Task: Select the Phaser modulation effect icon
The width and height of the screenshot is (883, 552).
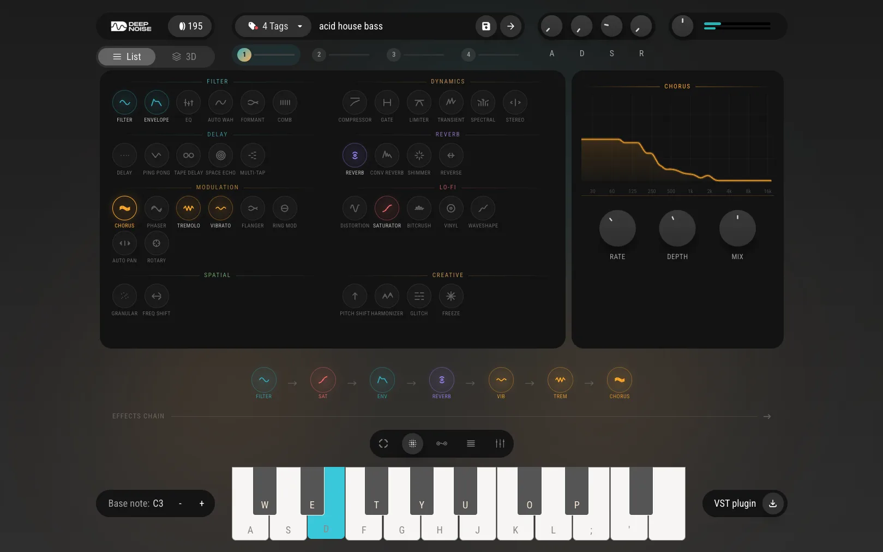Action: (157, 208)
